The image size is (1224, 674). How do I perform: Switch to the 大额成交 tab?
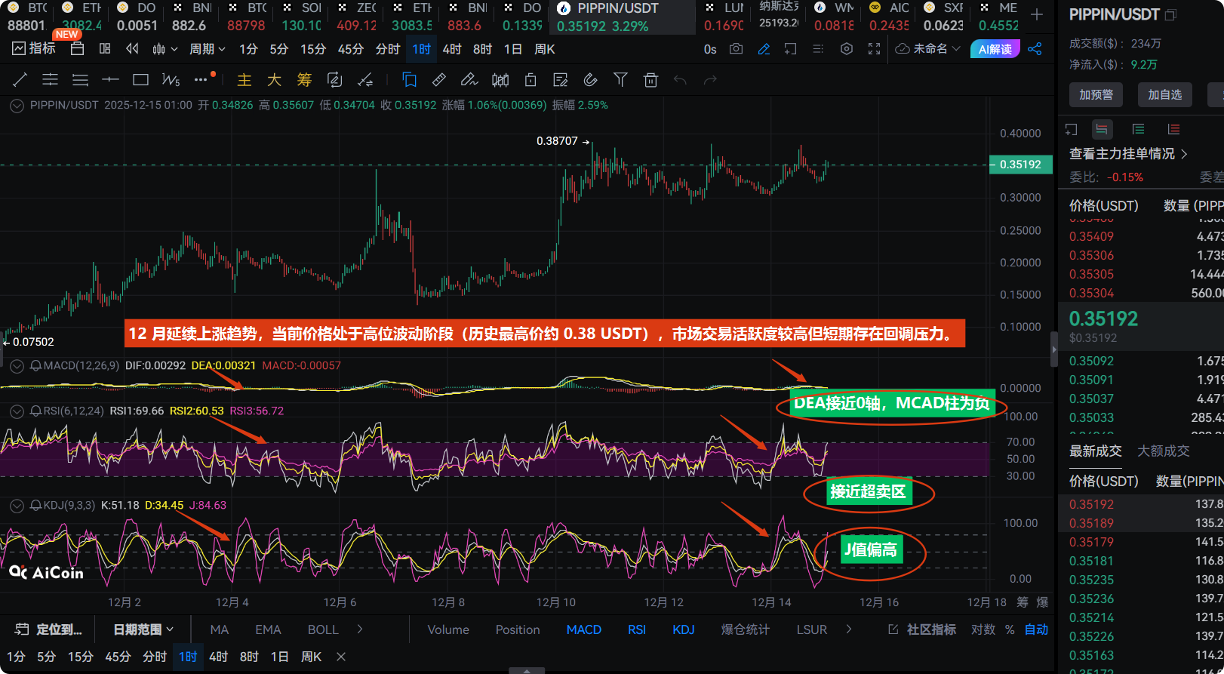click(1163, 451)
